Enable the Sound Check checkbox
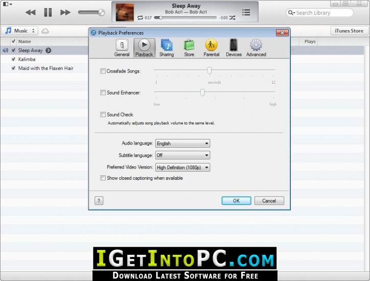The image size is (370, 281). click(103, 114)
